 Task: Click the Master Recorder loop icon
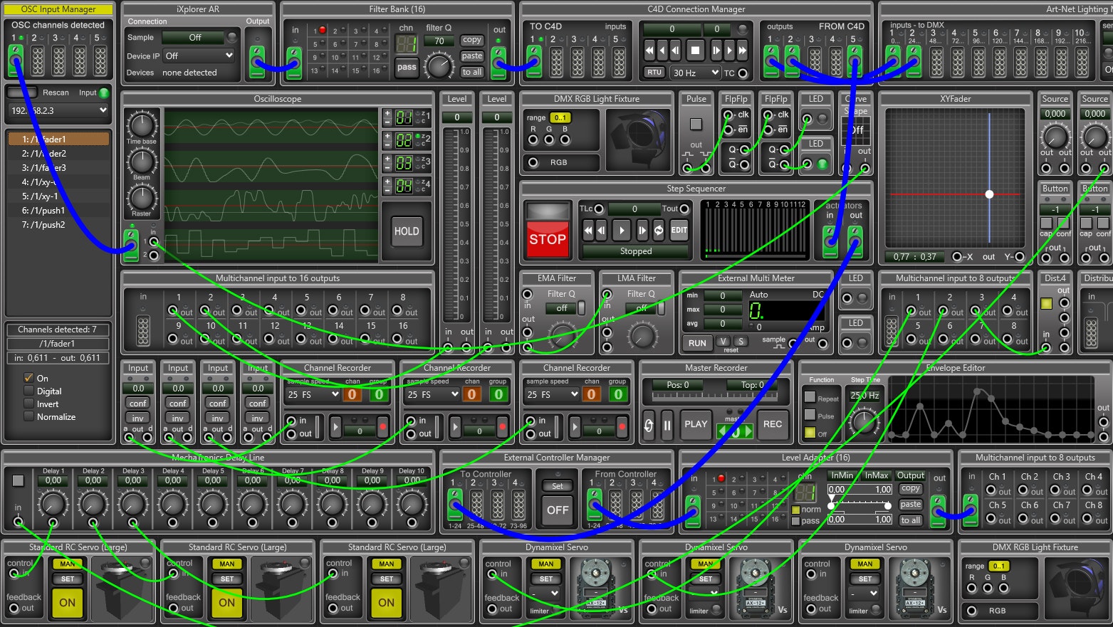click(649, 425)
